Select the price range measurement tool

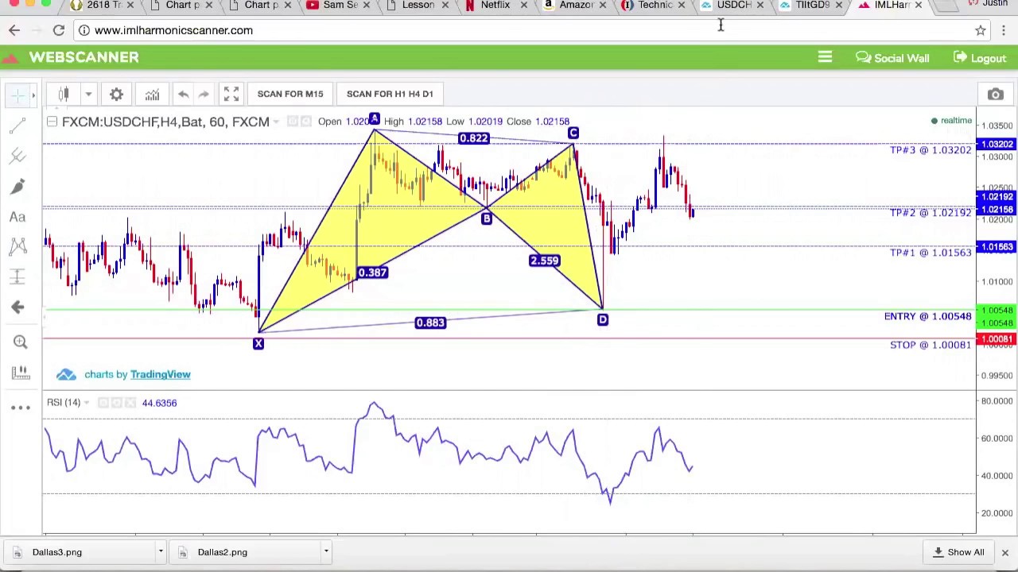pyautogui.click(x=17, y=276)
